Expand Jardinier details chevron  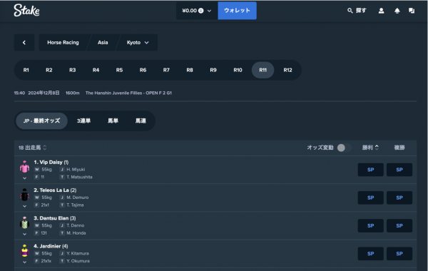click(x=24, y=262)
